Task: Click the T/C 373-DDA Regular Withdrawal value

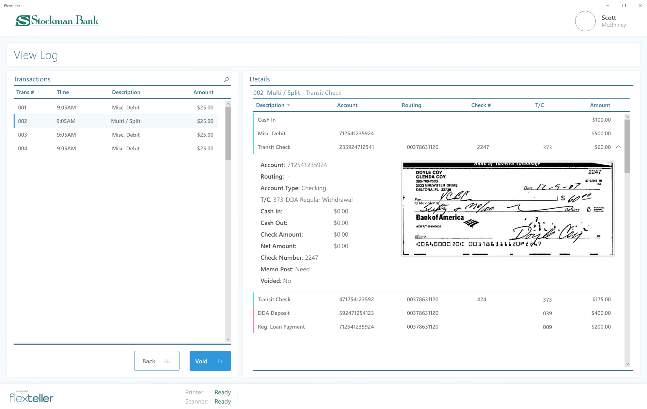Action: [313, 200]
